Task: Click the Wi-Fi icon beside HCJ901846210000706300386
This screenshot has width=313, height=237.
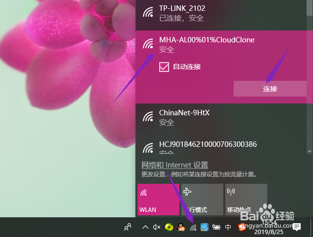Action: [148, 148]
